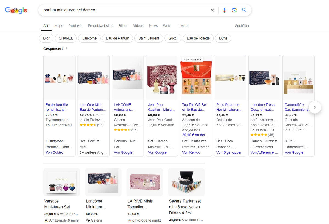Show next sponsored products with the arrow
This screenshot has width=329, height=224.
click(315, 107)
